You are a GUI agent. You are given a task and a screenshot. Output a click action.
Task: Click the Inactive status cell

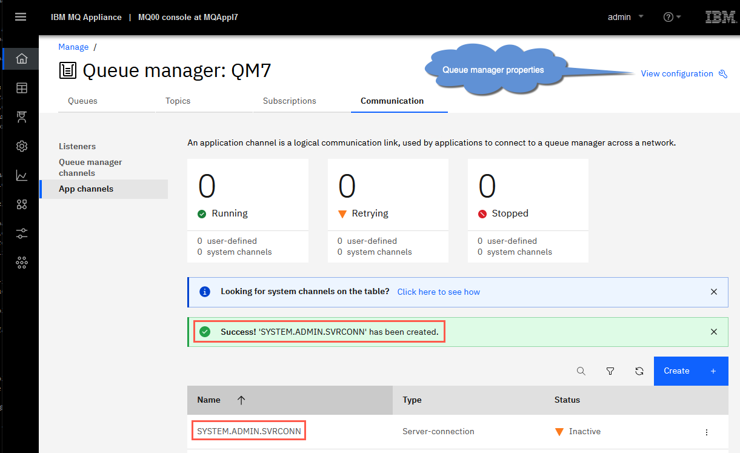578,432
